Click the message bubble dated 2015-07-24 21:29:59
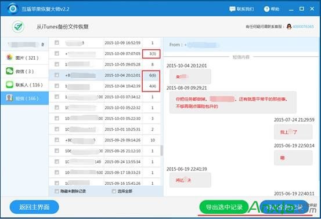The image size is (321, 219). click(293, 132)
